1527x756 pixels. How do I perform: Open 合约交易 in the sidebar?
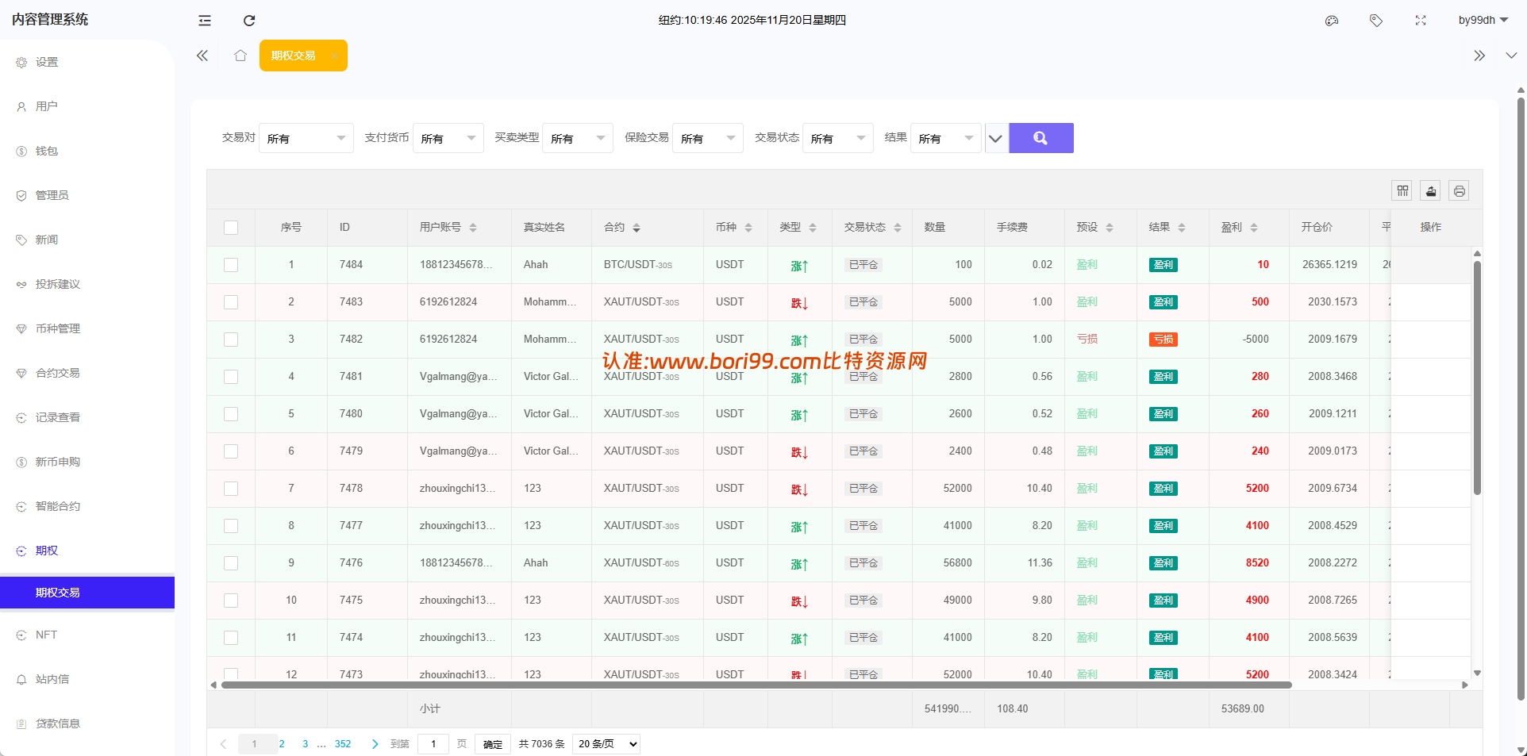[x=87, y=373]
